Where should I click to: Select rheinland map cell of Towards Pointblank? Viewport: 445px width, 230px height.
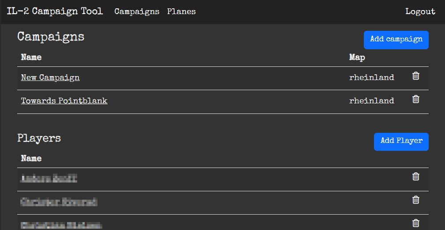pos(371,101)
